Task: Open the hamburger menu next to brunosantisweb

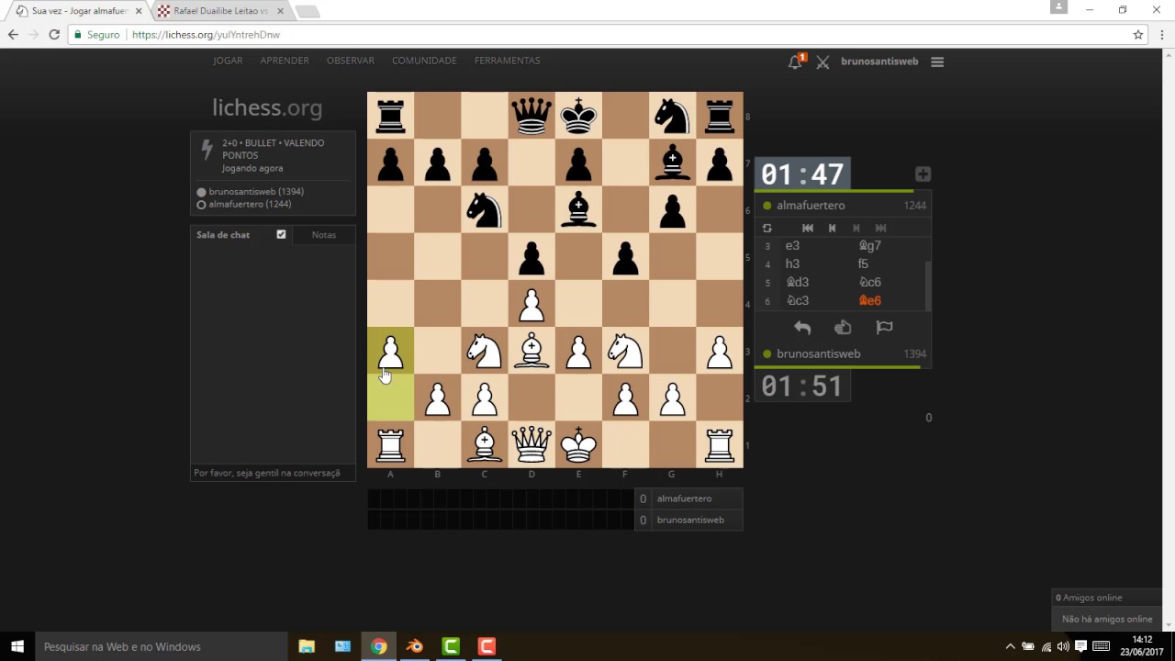Action: coord(937,62)
